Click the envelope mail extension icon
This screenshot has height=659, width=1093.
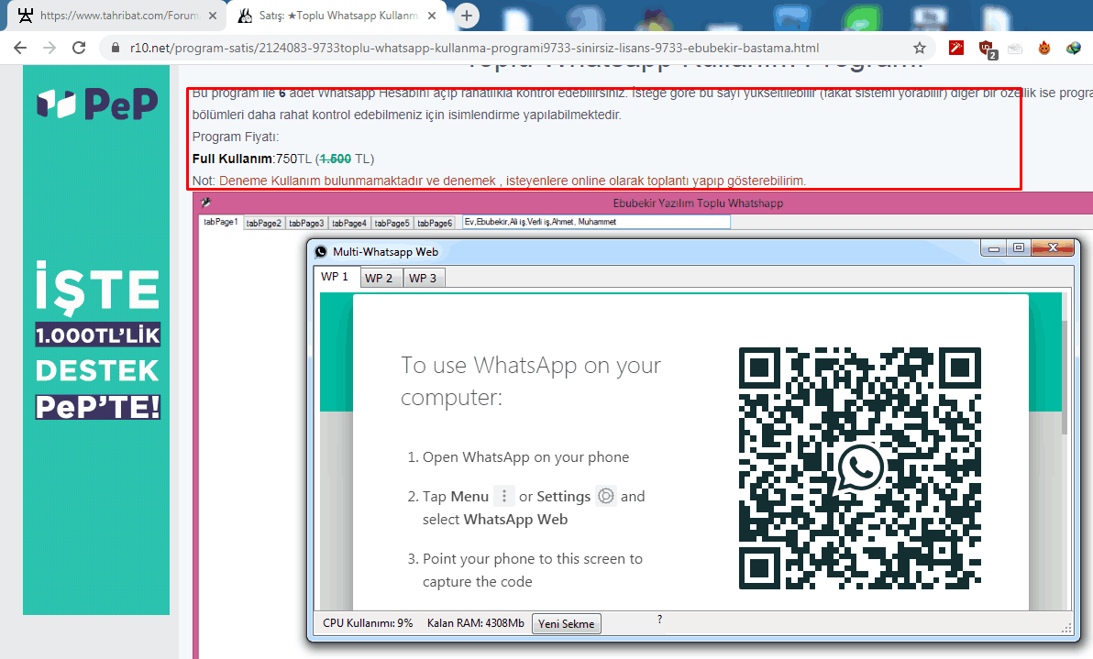(1015, 49)
